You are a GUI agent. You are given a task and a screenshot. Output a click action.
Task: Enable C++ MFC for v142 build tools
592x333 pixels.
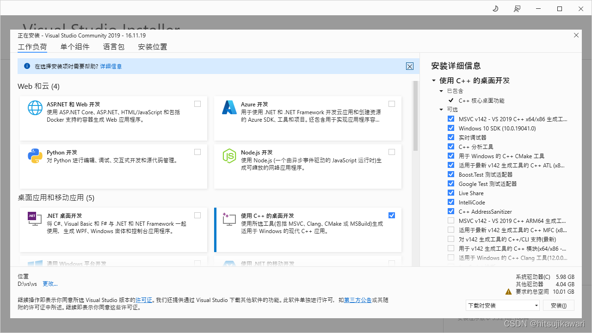pyautogui.click(x=451, y=230)
